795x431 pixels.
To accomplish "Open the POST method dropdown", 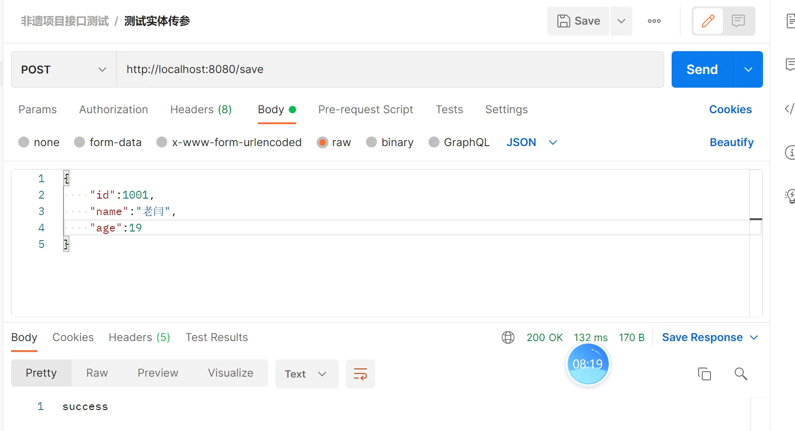I will pos(64,69).
